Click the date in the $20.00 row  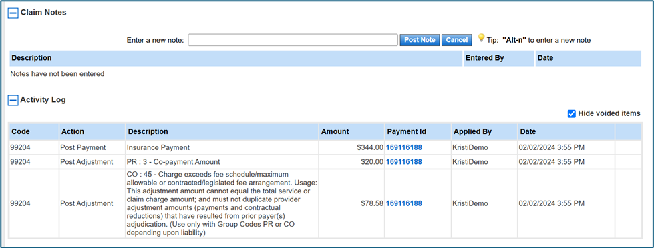[x=551, y=162]
